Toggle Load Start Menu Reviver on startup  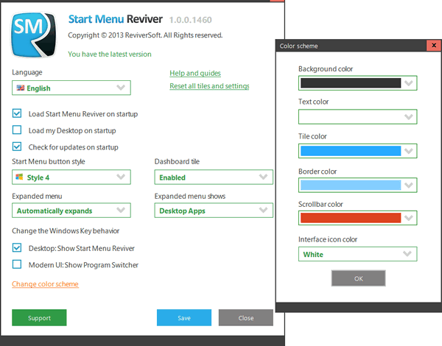click(x=17, y=113)
